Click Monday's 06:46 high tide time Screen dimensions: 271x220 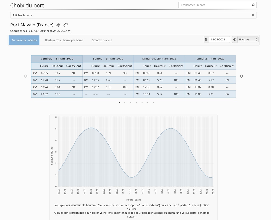point(198,80)
